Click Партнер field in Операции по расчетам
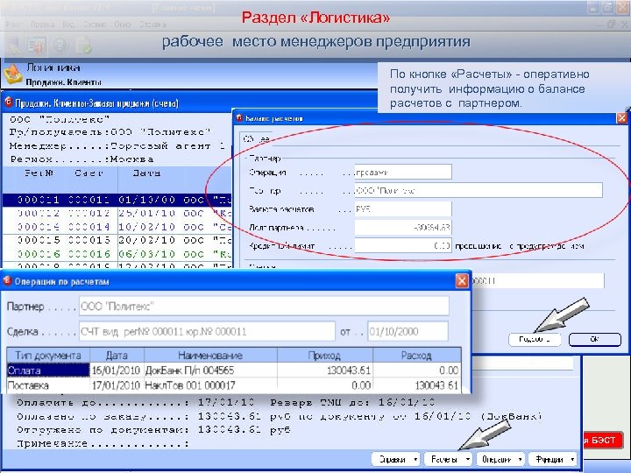Viewport: 631px width, 473px height. pyautogui.click(x=264, y=306)
